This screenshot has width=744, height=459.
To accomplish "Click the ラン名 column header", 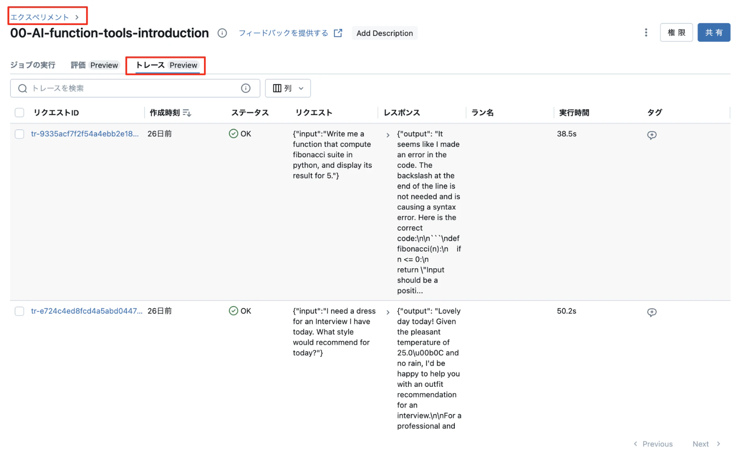I will (x=482, y=113).
